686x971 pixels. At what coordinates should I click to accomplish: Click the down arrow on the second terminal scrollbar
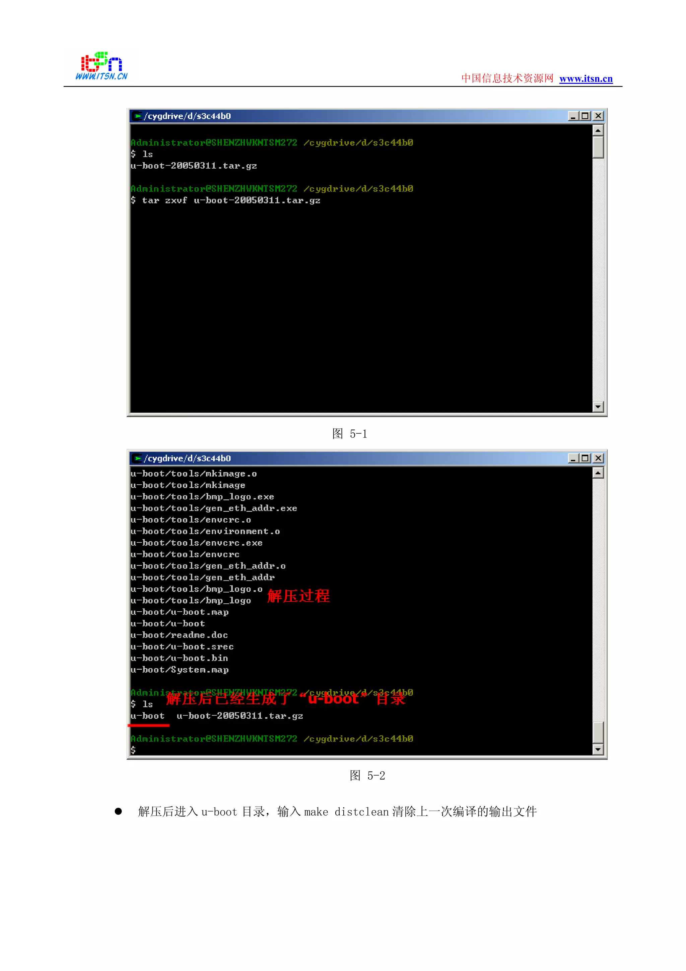[x=598, y=749]
